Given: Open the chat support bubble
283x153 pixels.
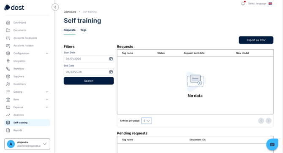Looking at the screenshot, I should pyautogui.click(x=272, y=145).
